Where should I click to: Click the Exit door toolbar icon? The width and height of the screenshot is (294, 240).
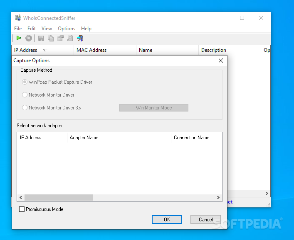tap(80, 38)
